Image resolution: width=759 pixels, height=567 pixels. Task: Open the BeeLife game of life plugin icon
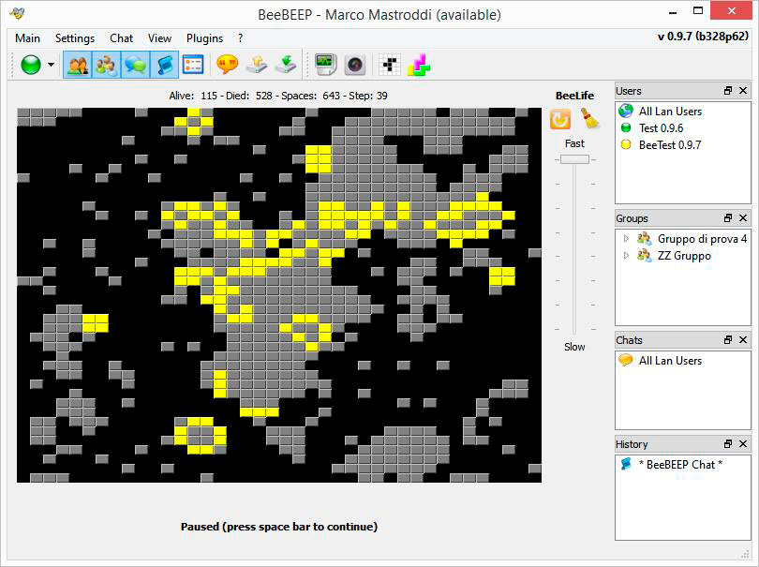coord(390,65)
